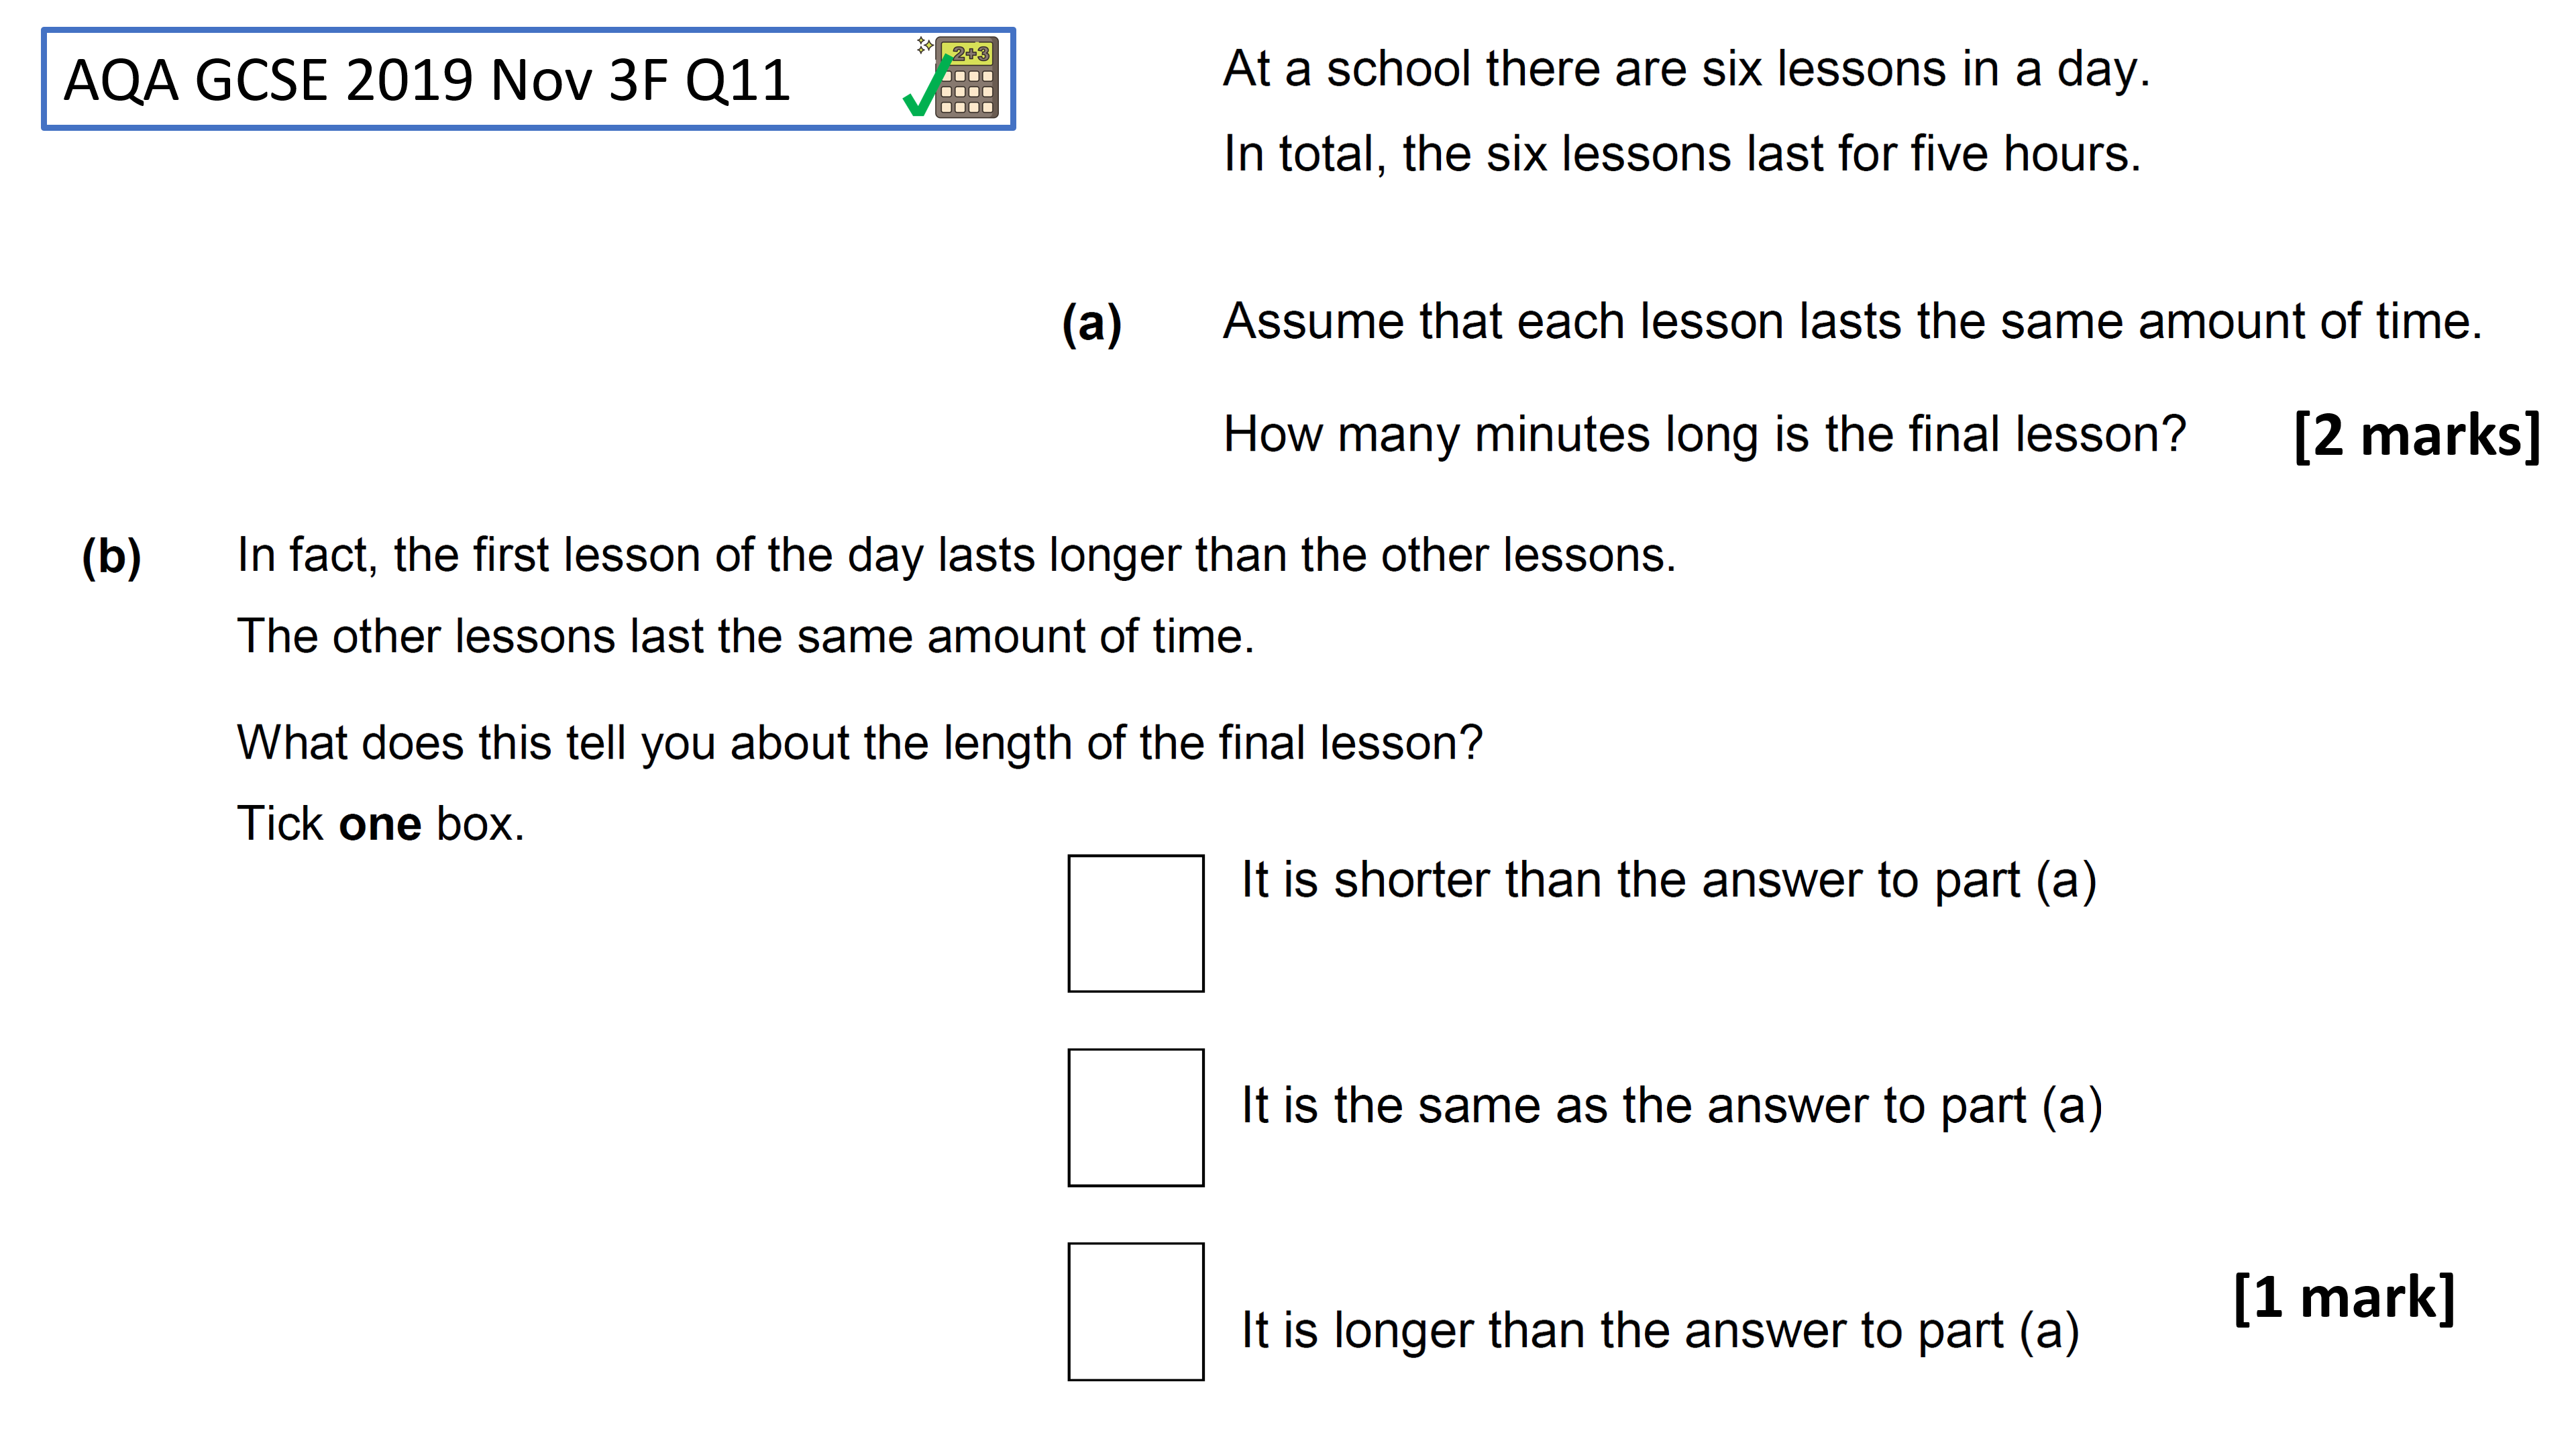Click the 'Tick one box.' instruction
Viewport: 2576px width, 1449px height.
(381, 824)
